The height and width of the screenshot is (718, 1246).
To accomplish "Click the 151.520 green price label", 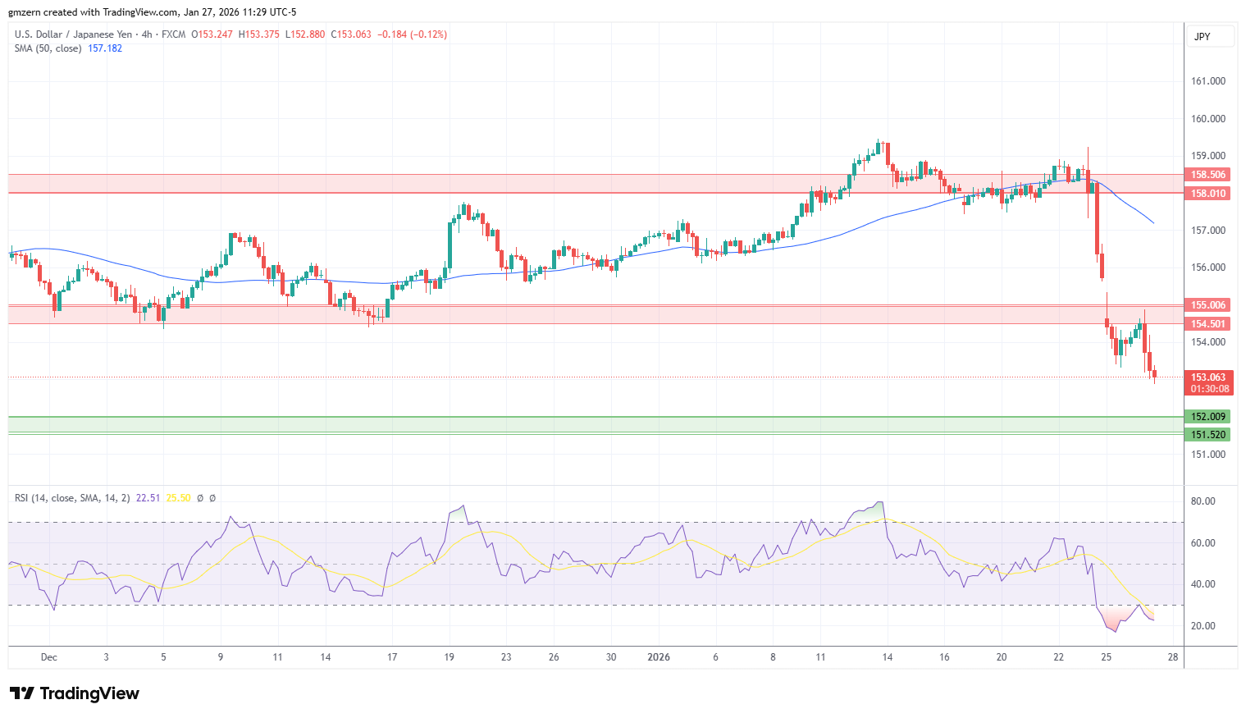I will (1208, 435).
